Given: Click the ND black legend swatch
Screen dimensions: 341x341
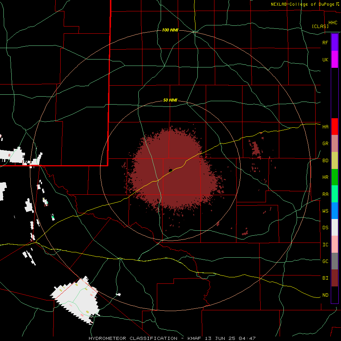Looking at the screenshot, I should click(335, 295).
